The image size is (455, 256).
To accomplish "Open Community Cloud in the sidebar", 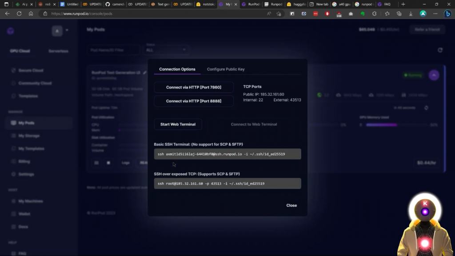I will click(x=35, y=83).
